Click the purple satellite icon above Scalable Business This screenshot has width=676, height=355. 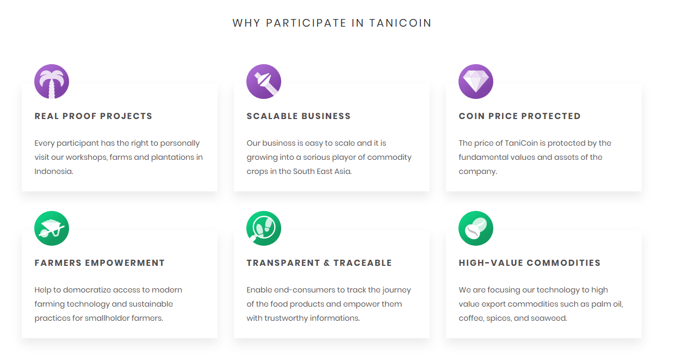[x=264, y=82]
